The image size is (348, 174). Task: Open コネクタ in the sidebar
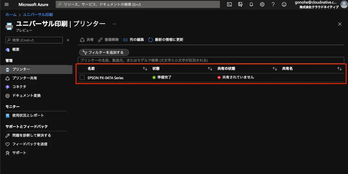point(19,87)
